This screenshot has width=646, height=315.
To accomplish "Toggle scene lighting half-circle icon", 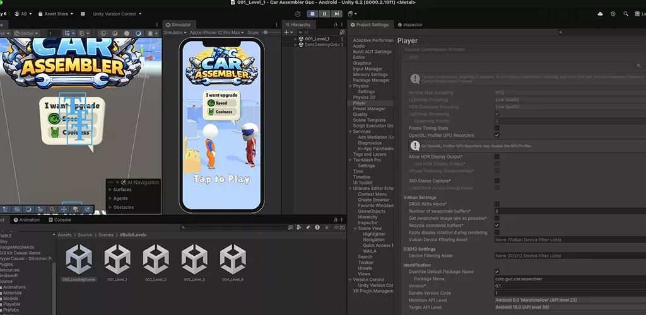I will 115,33.
